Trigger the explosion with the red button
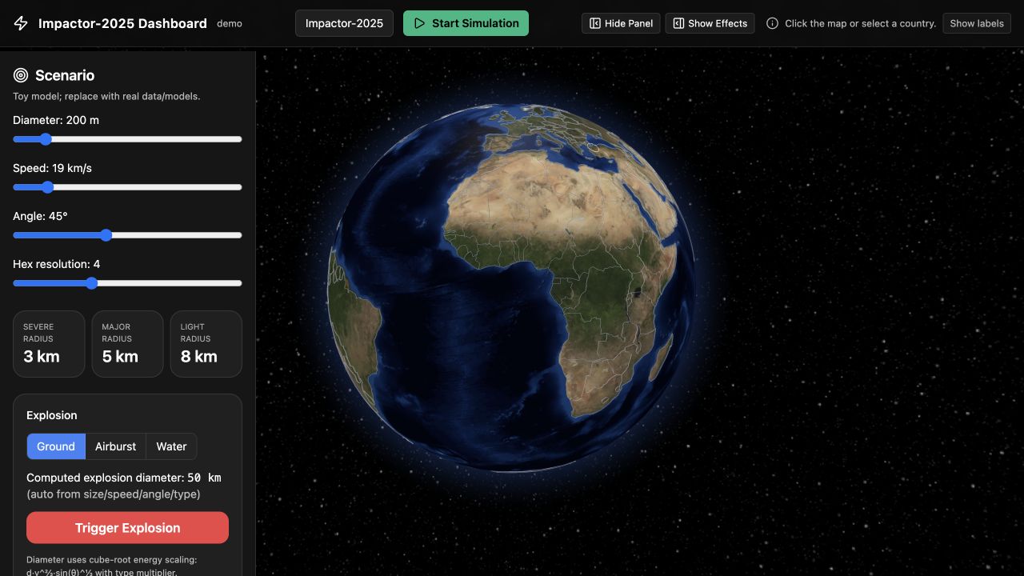1024x576 pixels. pyautogui.click(x=127, y=528)
